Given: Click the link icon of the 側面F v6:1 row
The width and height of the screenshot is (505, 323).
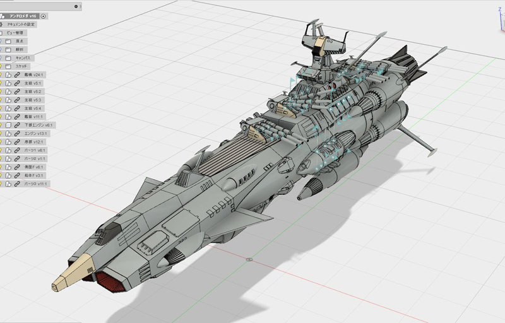Looking at the screenshot, I should tap(17, 167).
